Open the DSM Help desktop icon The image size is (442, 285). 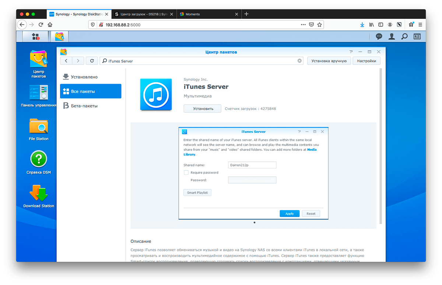39,160
